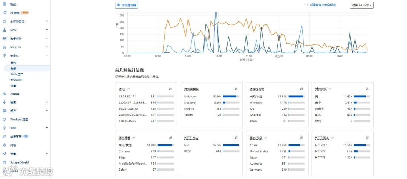
Task: Open the 安全规则 submenu item
Action: tap(16, 80)
